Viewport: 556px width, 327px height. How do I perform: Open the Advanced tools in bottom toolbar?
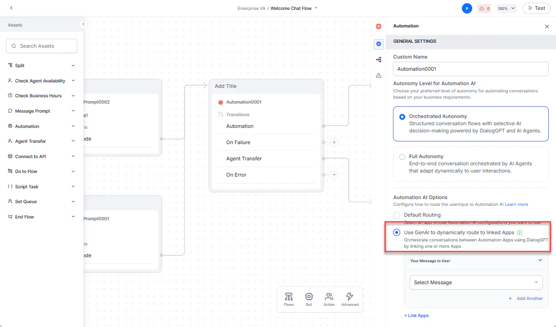click(350, 299)
